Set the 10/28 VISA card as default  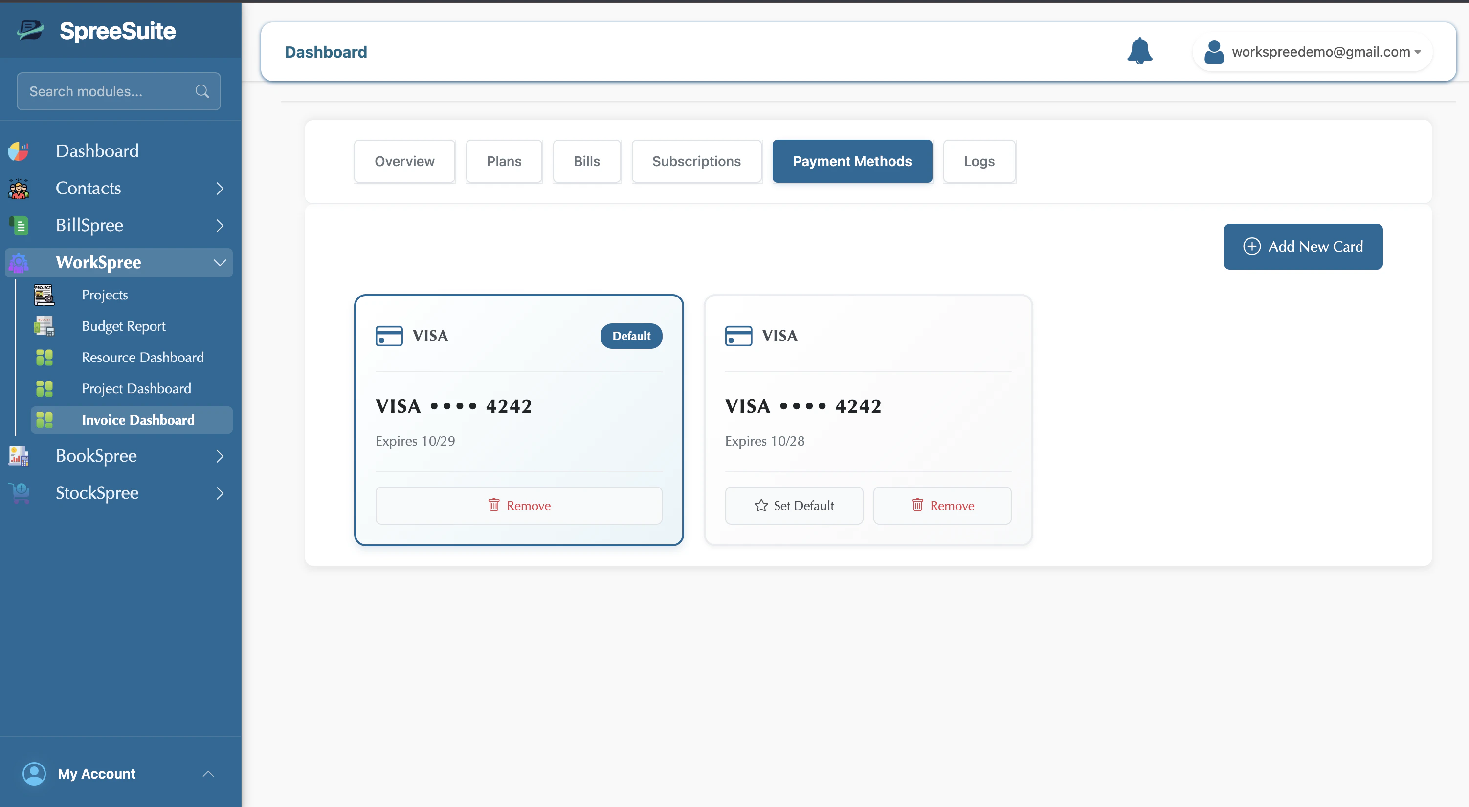click(x=794, y=505)
